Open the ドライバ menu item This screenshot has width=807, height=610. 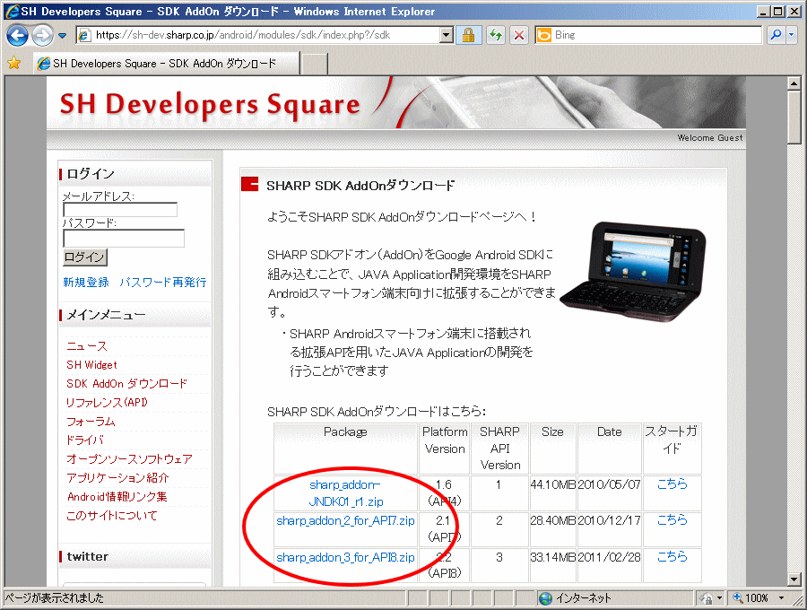85,440
